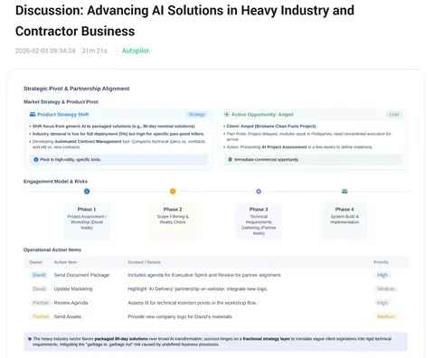Image resolution: width=434 pixels, height=358 pixels.
Task: Click High priority badge for Send Document Package
Action: (x=382, y=275)
